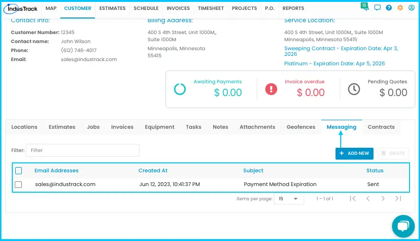This screenshot has height=241, width=420.
Task: Click the contact name John Wilson
Action: pyautogui.click(x=76, y=42)
